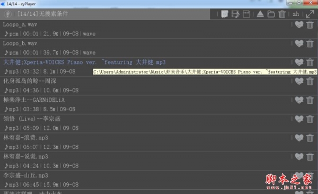
Task: Click info line mp3 06:45 15.9M
Action: pyautogui.click(x=41, y=184)
